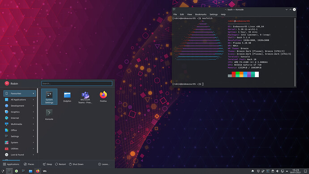Screen dimensions: 309x174
Task: Open System Settings from favourites
Action: coord(49,97)
